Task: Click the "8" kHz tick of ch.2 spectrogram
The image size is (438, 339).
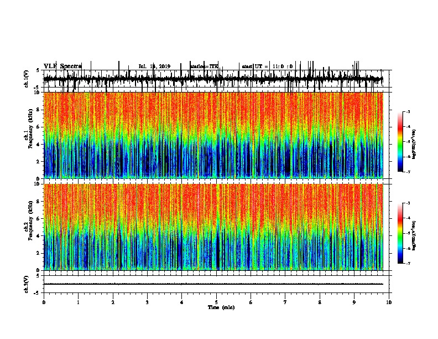Action: click(38, 202)
